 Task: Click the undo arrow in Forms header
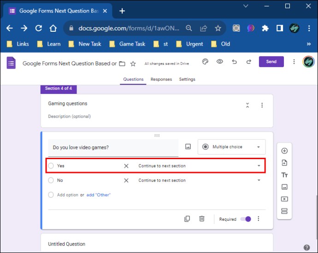(x=234, y=62)
